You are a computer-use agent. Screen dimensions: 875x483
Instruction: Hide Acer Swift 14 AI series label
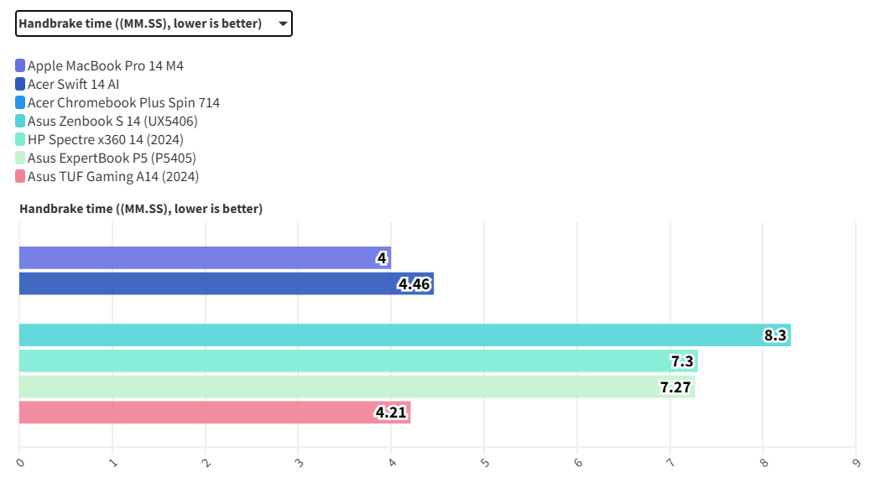click(x=74, y=84)
